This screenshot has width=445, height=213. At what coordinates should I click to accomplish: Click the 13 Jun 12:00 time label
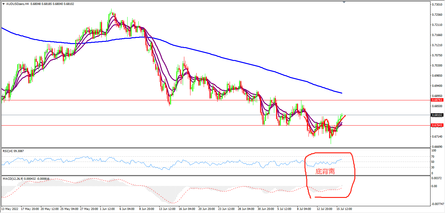click(x=167, y=209)
